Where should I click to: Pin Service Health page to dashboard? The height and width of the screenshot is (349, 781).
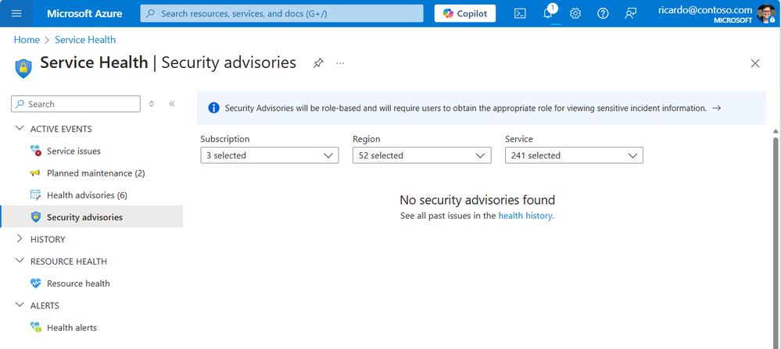(x=317, y=63)
